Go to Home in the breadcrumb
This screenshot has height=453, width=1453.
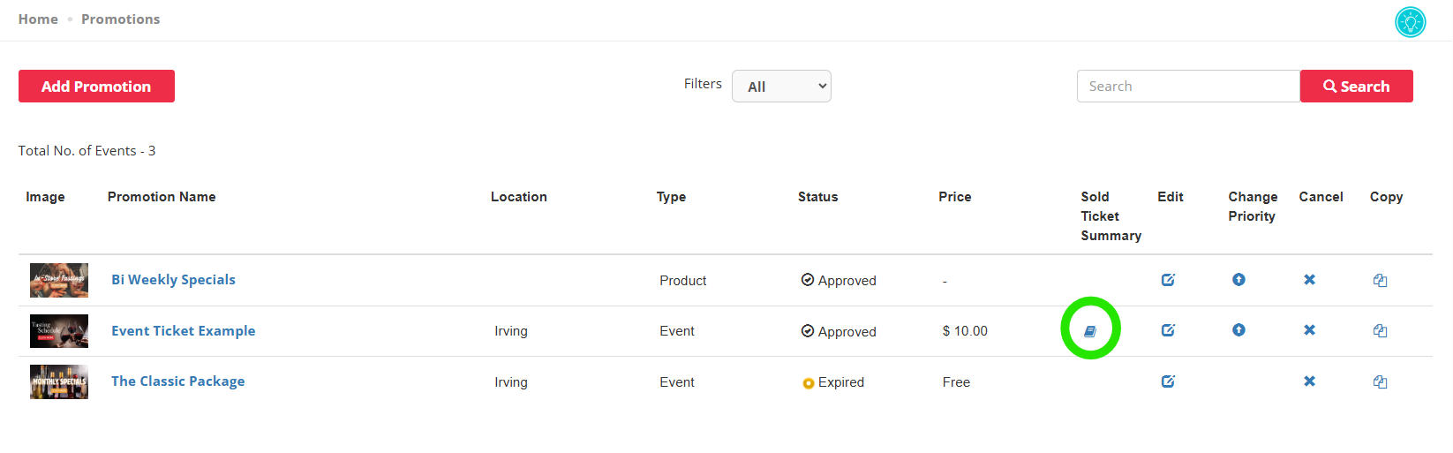point(38,19)
